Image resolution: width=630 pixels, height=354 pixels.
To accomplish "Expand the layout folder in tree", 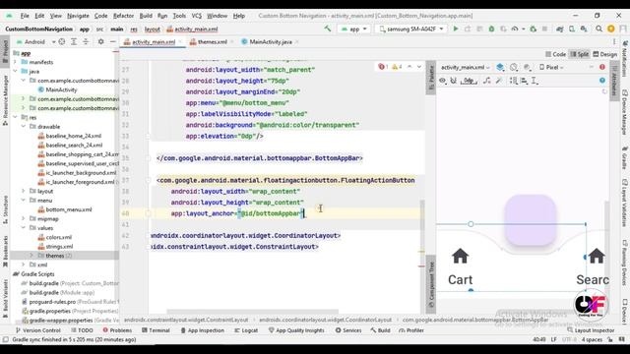I will pos(24,191).
